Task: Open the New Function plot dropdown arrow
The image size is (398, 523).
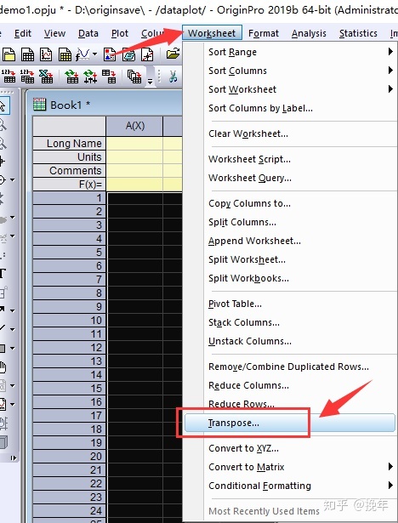Action: coord(94,54)
